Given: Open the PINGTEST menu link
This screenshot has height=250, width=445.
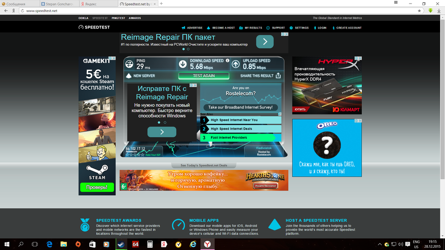Looking at the screenshot, I should tap(118, 18).
